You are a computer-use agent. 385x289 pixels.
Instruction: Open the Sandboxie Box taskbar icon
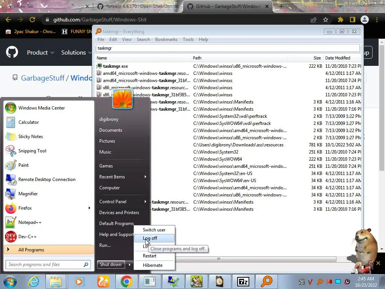[x=196, y=281]
